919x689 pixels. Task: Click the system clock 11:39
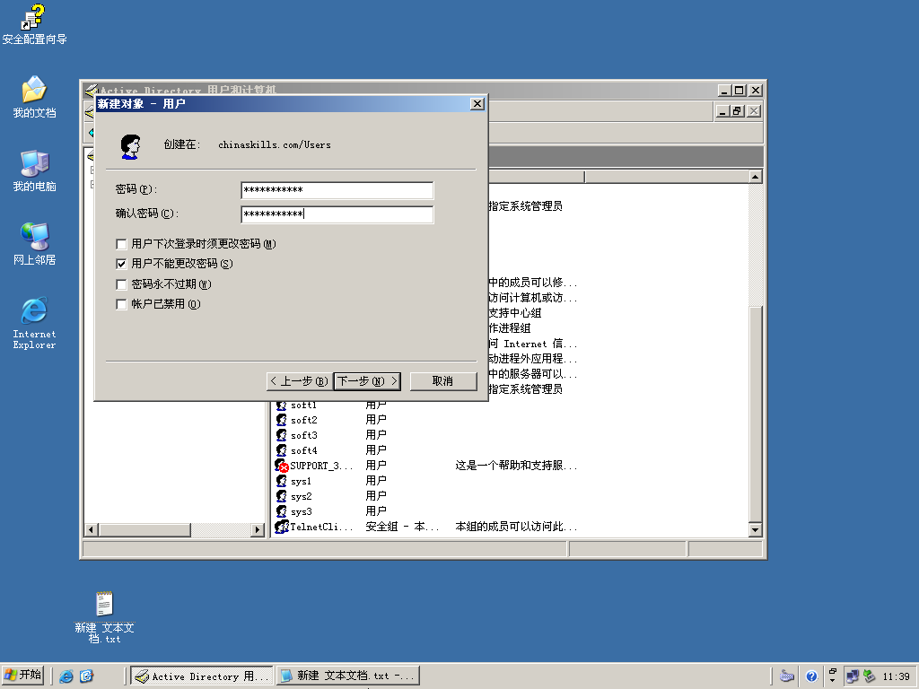coord(897,676)
